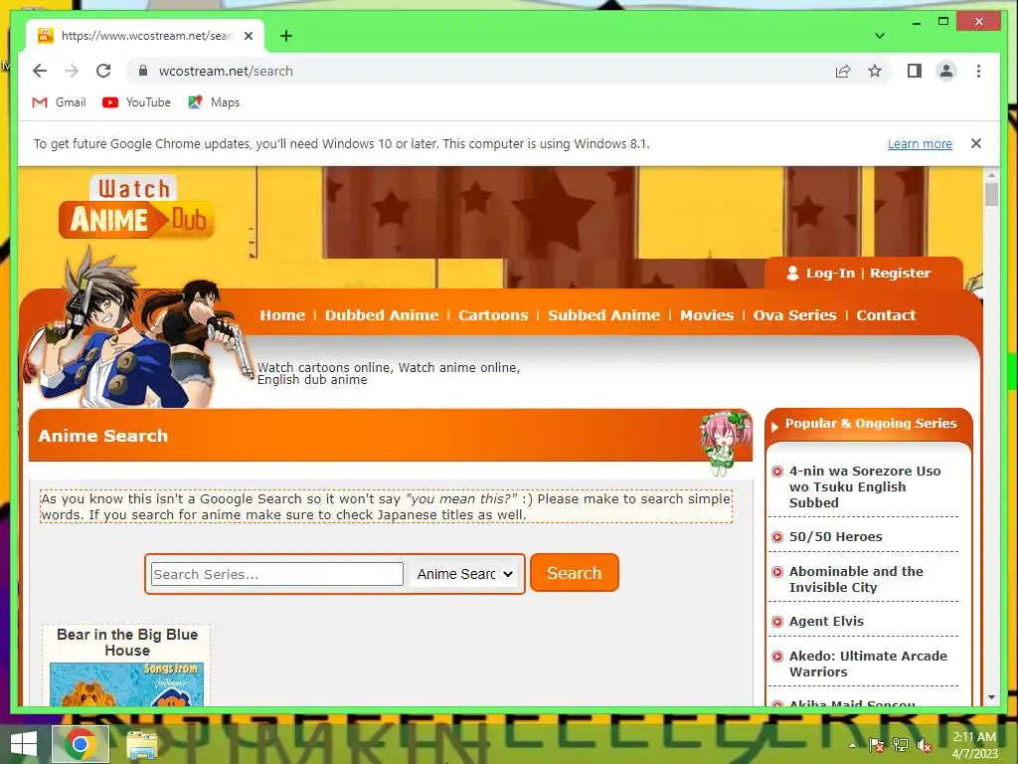Open the Windows Start menu
Viewport: 1018px width, 764px height.
click(24, 744)
